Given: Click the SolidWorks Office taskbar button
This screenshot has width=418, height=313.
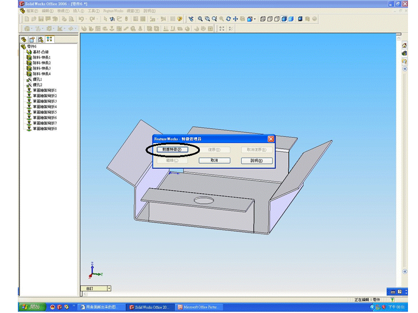Looking at the screenshot, I should click(x=149, y=307).
